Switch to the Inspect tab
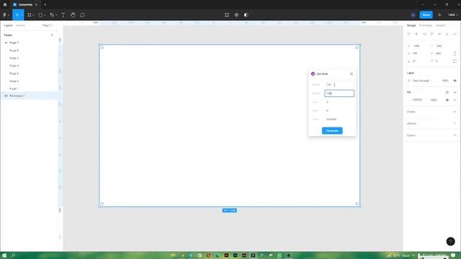The height and width of the screenshot is (259, 461). click(x=440, y=26)
